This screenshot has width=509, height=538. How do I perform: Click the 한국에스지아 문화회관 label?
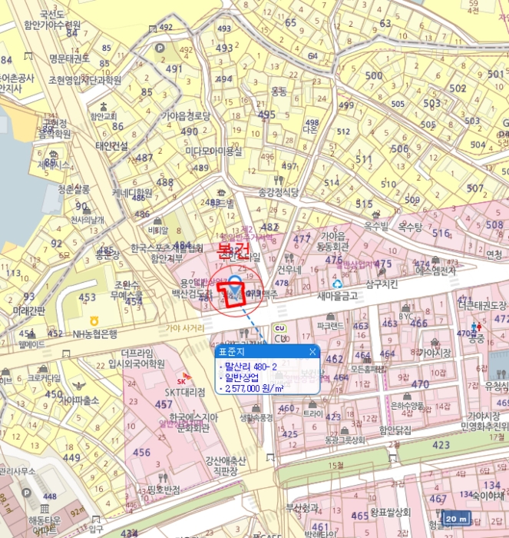(x=193, y=421)
